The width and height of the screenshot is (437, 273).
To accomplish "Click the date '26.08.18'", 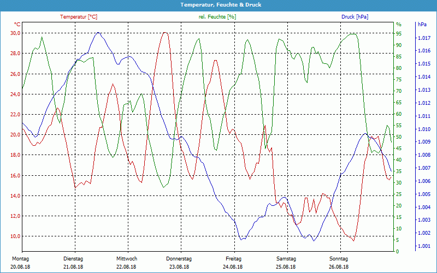I will 339,267.
